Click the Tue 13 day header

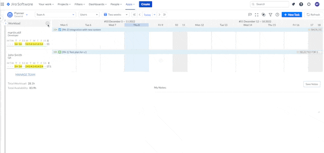pyautogui.click(x=224, y=25)
